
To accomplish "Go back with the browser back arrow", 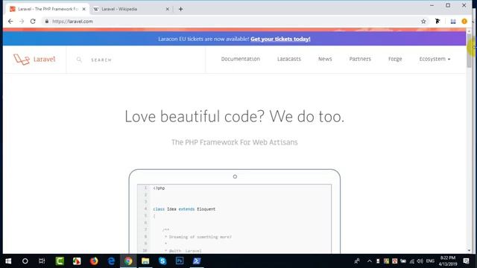I will pyautogui.click(x=10, y=22).
